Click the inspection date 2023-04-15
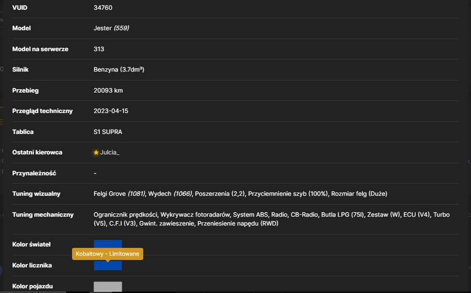Screen dimensions: 471x293 click(x=111, y=111)
